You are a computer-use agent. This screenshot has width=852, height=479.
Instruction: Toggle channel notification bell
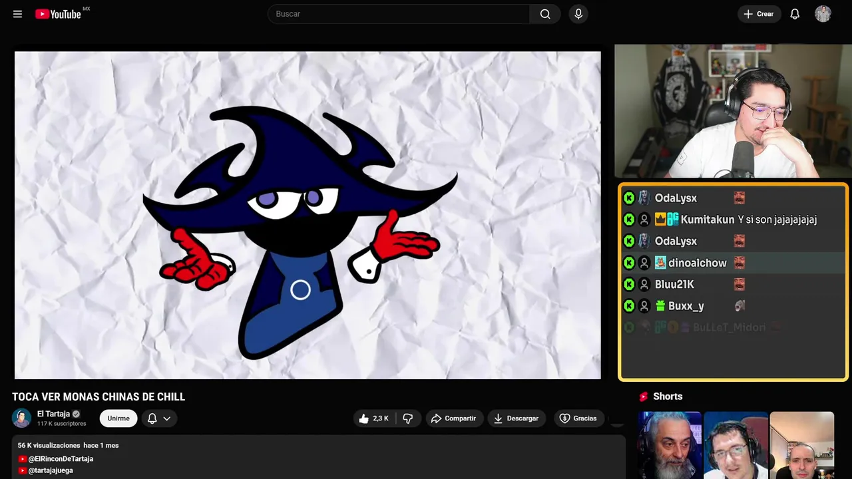click(152, 418)
